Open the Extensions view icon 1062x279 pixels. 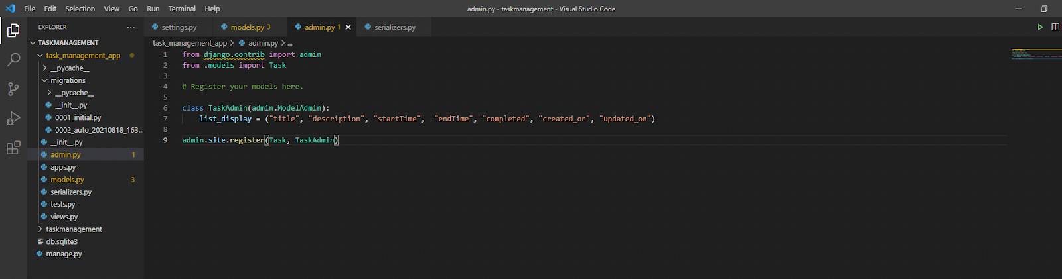tap(13, 148)
